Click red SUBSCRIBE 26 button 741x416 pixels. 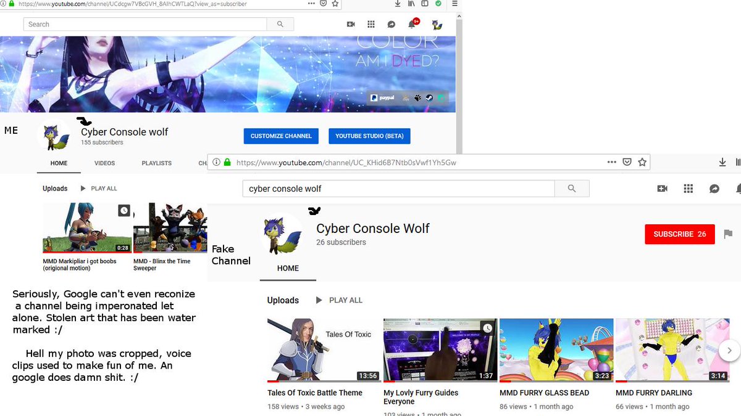680,234
